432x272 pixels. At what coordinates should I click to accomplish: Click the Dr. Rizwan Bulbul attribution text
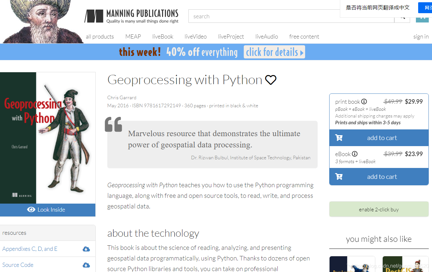coord(251,158)
